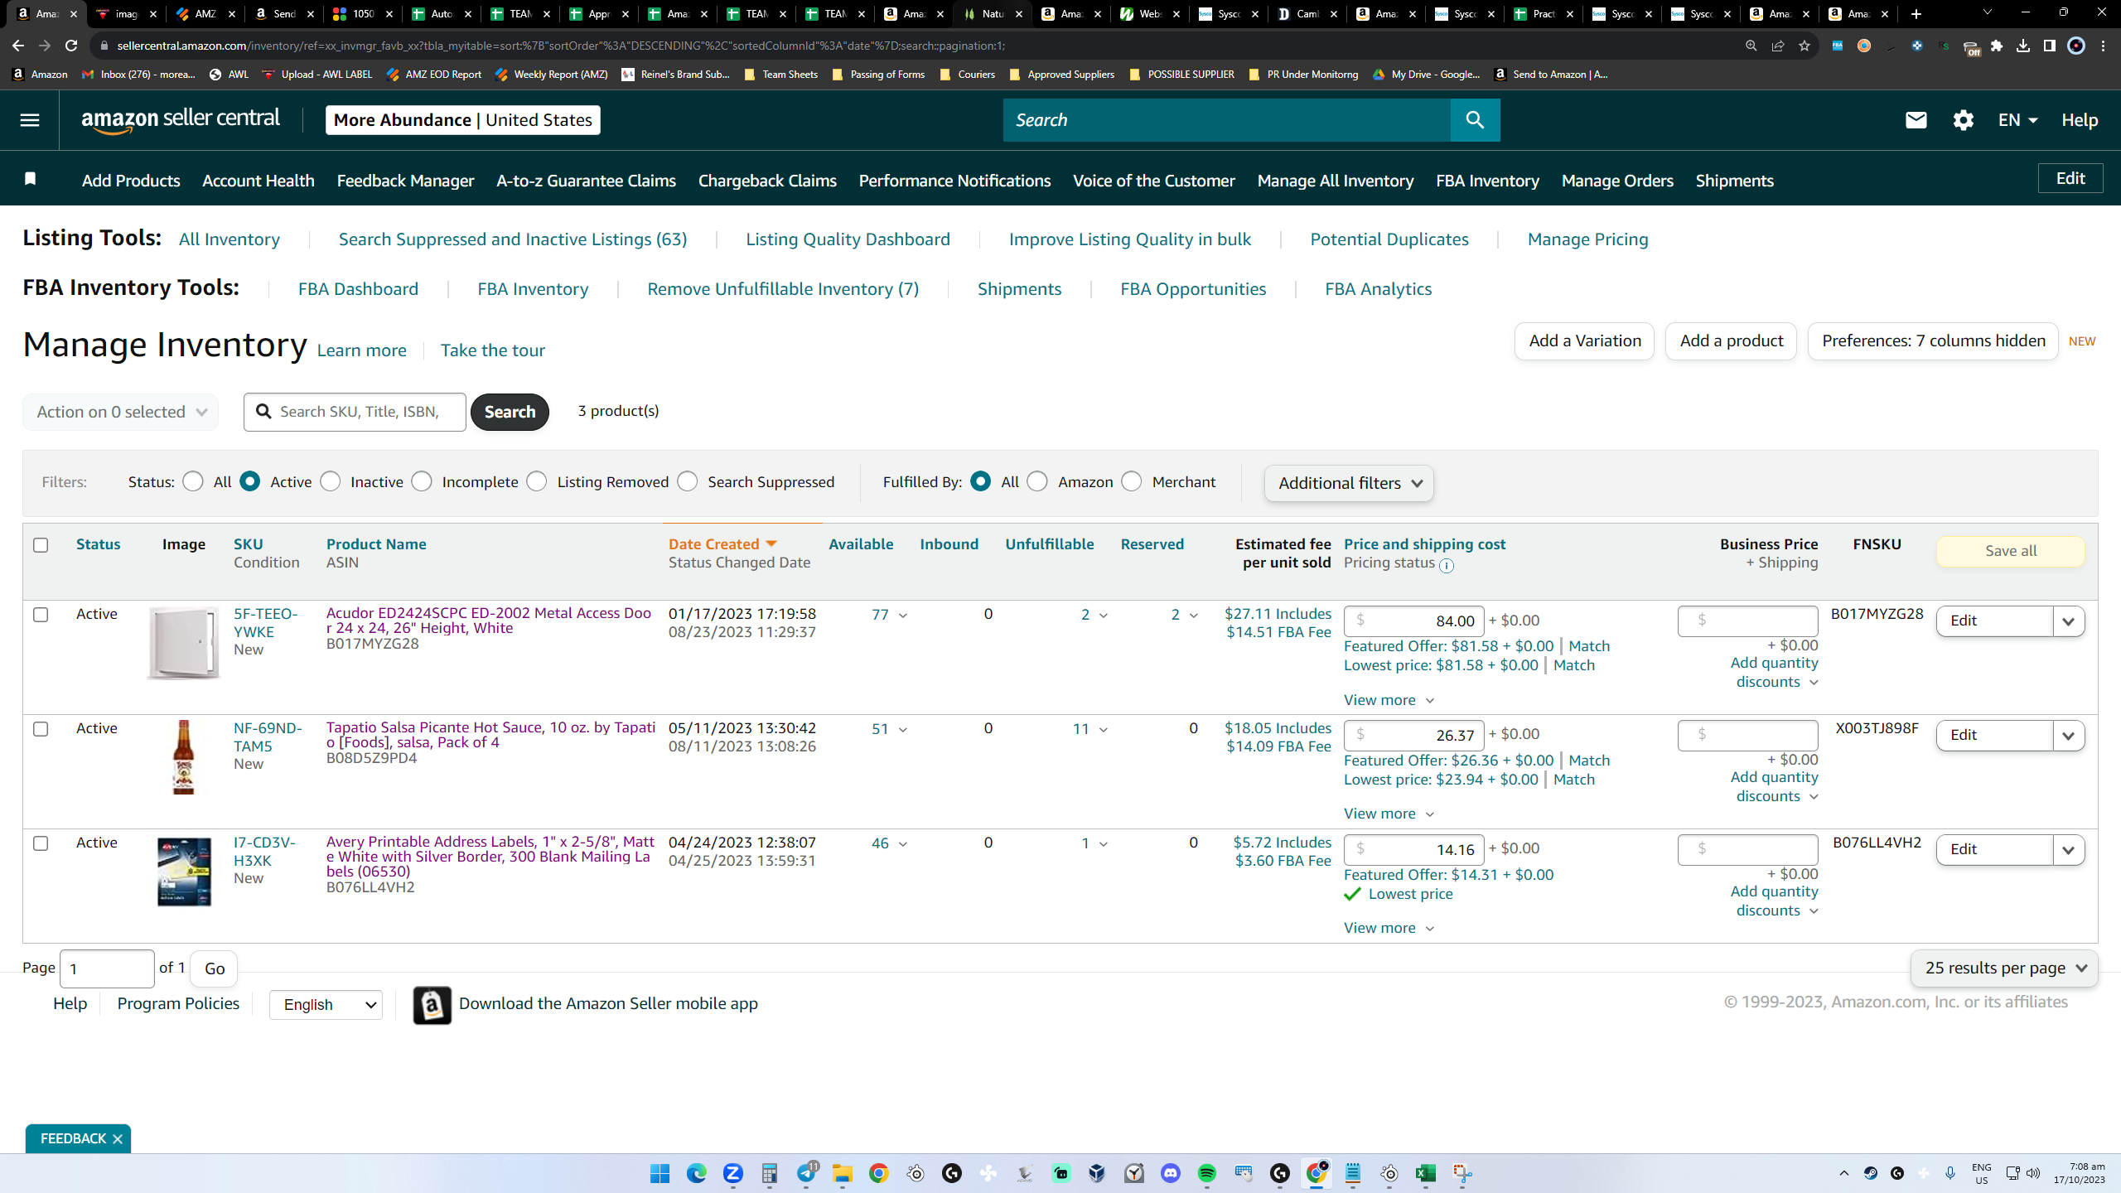Select Fulfilled By Merchant radio button
Screen dimensions: 2121x1193
(x=1132, y=481)
